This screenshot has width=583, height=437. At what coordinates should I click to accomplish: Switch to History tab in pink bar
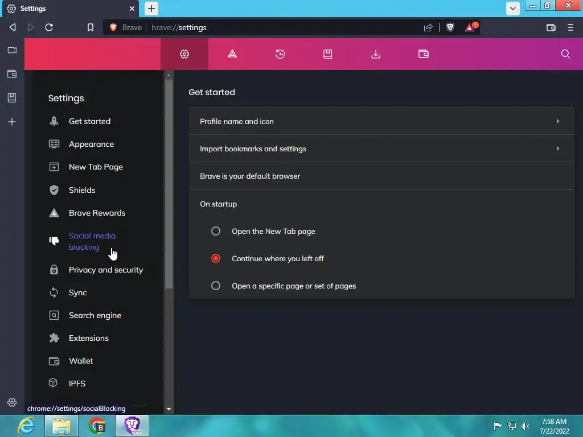pyautogui.click(x=280, y=54)
